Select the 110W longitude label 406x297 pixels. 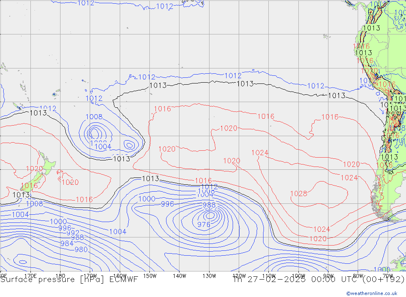269,276
